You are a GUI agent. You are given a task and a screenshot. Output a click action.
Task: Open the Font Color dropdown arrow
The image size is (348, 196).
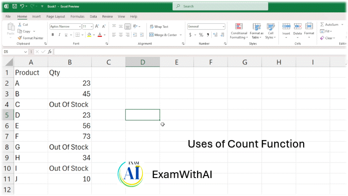tap(104, 35)
